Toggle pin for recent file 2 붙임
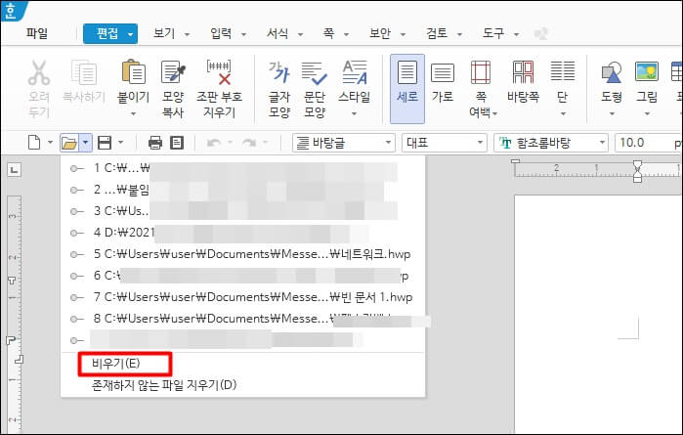The width and height of the screenshot is (683, 435). click(77, 190)
